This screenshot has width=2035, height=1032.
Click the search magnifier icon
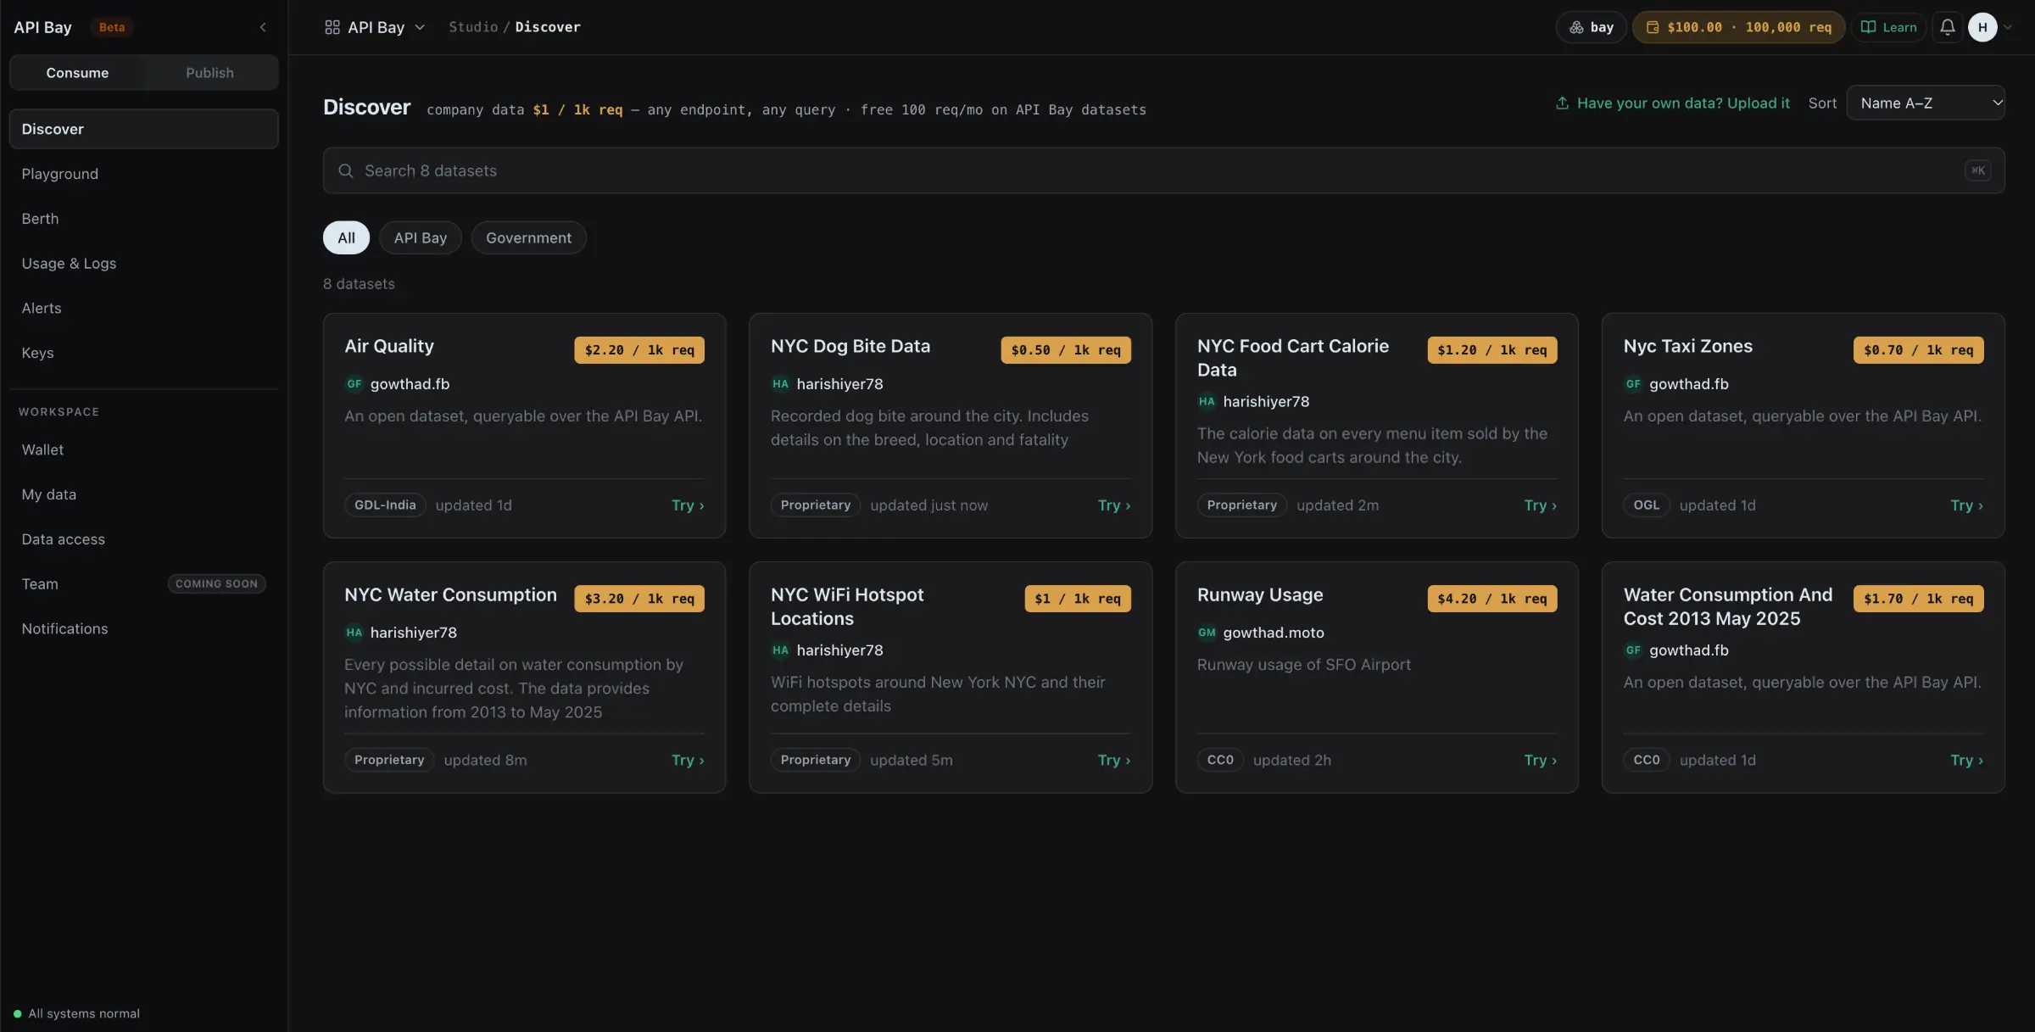[346, 170]
